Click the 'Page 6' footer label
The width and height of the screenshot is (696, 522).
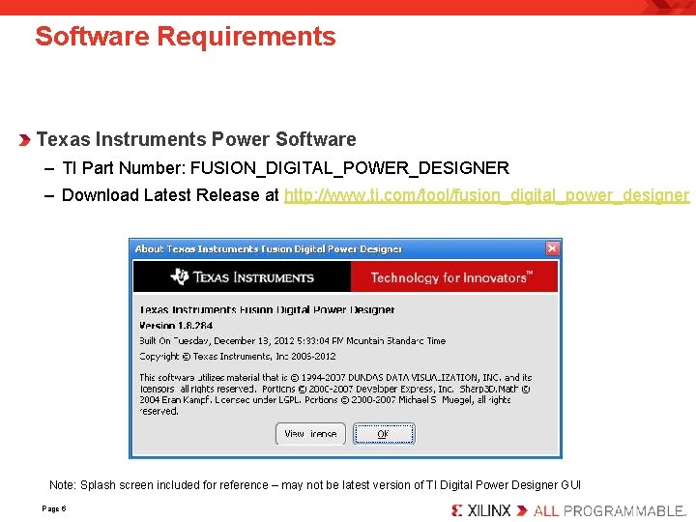(54, 508)
